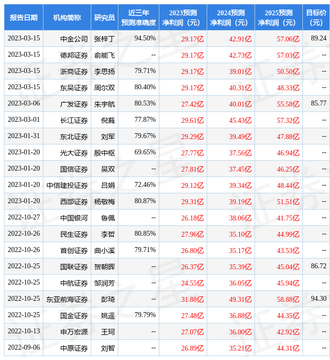Image resolution: width=330 pixels, height=360 pixels.
Task: Click the 报告日期 column header
Action: tap(24, 17)
